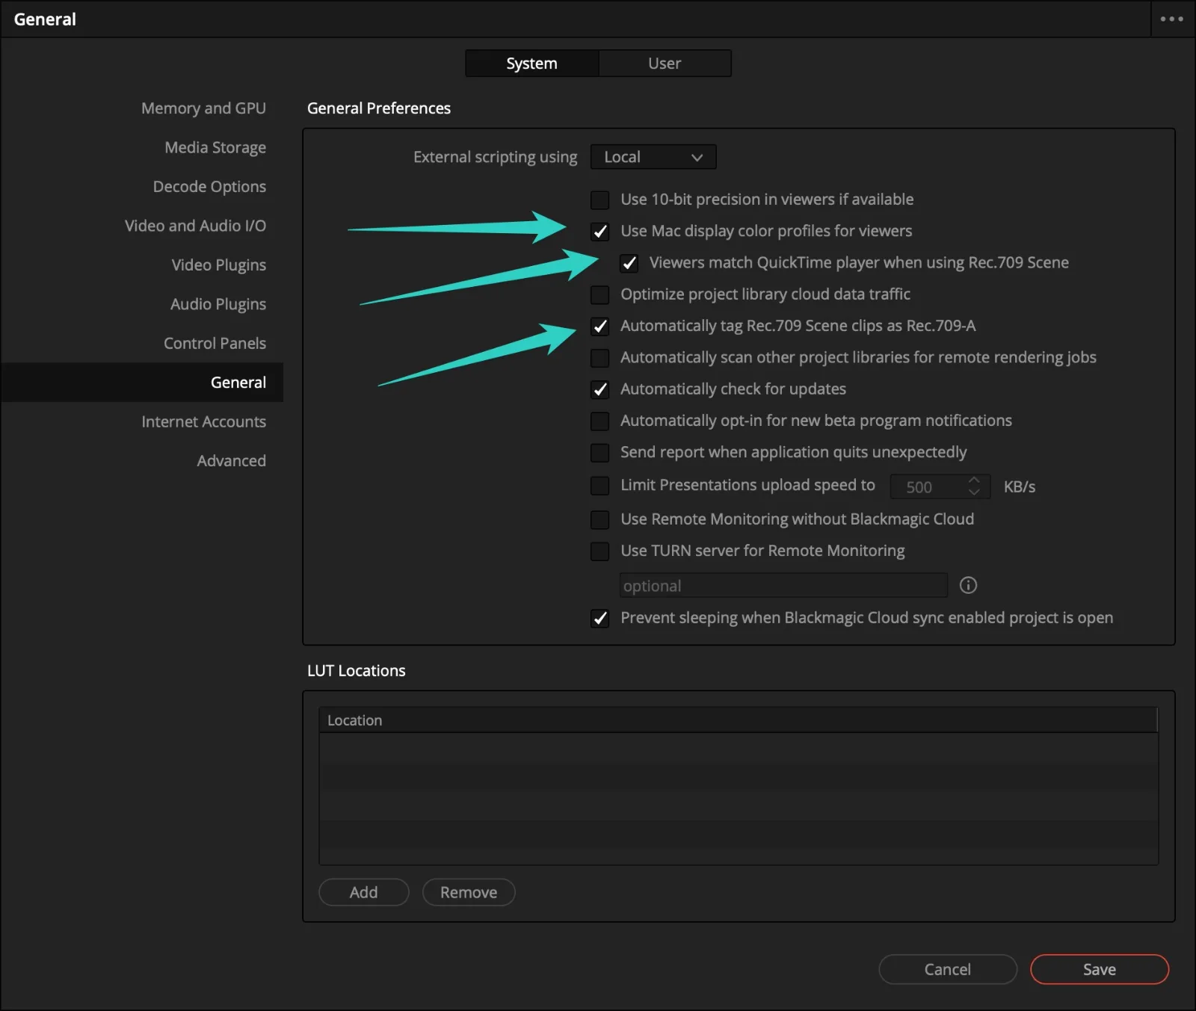Toggle Prevent sleeping when Cloud sync checkbox
1196x1011 pixels.
tap(599, 618)
